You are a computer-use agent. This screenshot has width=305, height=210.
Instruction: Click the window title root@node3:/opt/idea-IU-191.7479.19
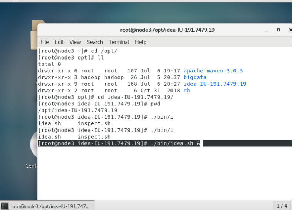click(x=167, y=30)
